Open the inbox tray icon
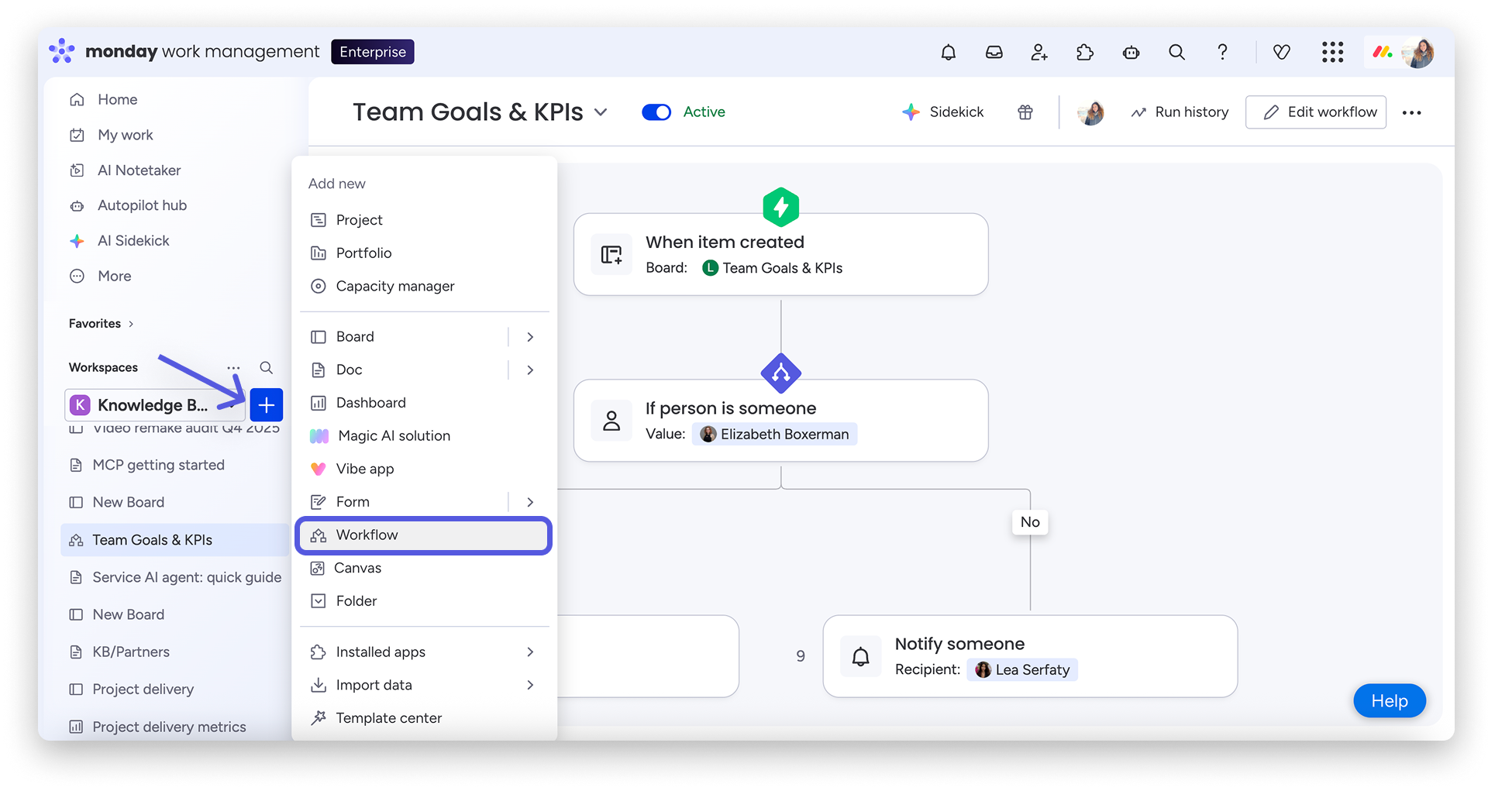The image size is (1488, 791). (x=994, y=52)
